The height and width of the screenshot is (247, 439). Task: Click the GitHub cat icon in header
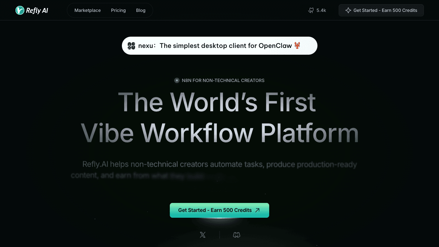click(x=311, y=10)
